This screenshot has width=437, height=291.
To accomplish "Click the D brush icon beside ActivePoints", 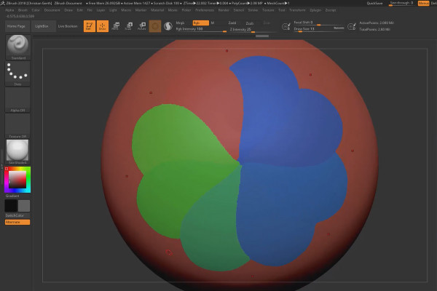I will click(352, 27).
